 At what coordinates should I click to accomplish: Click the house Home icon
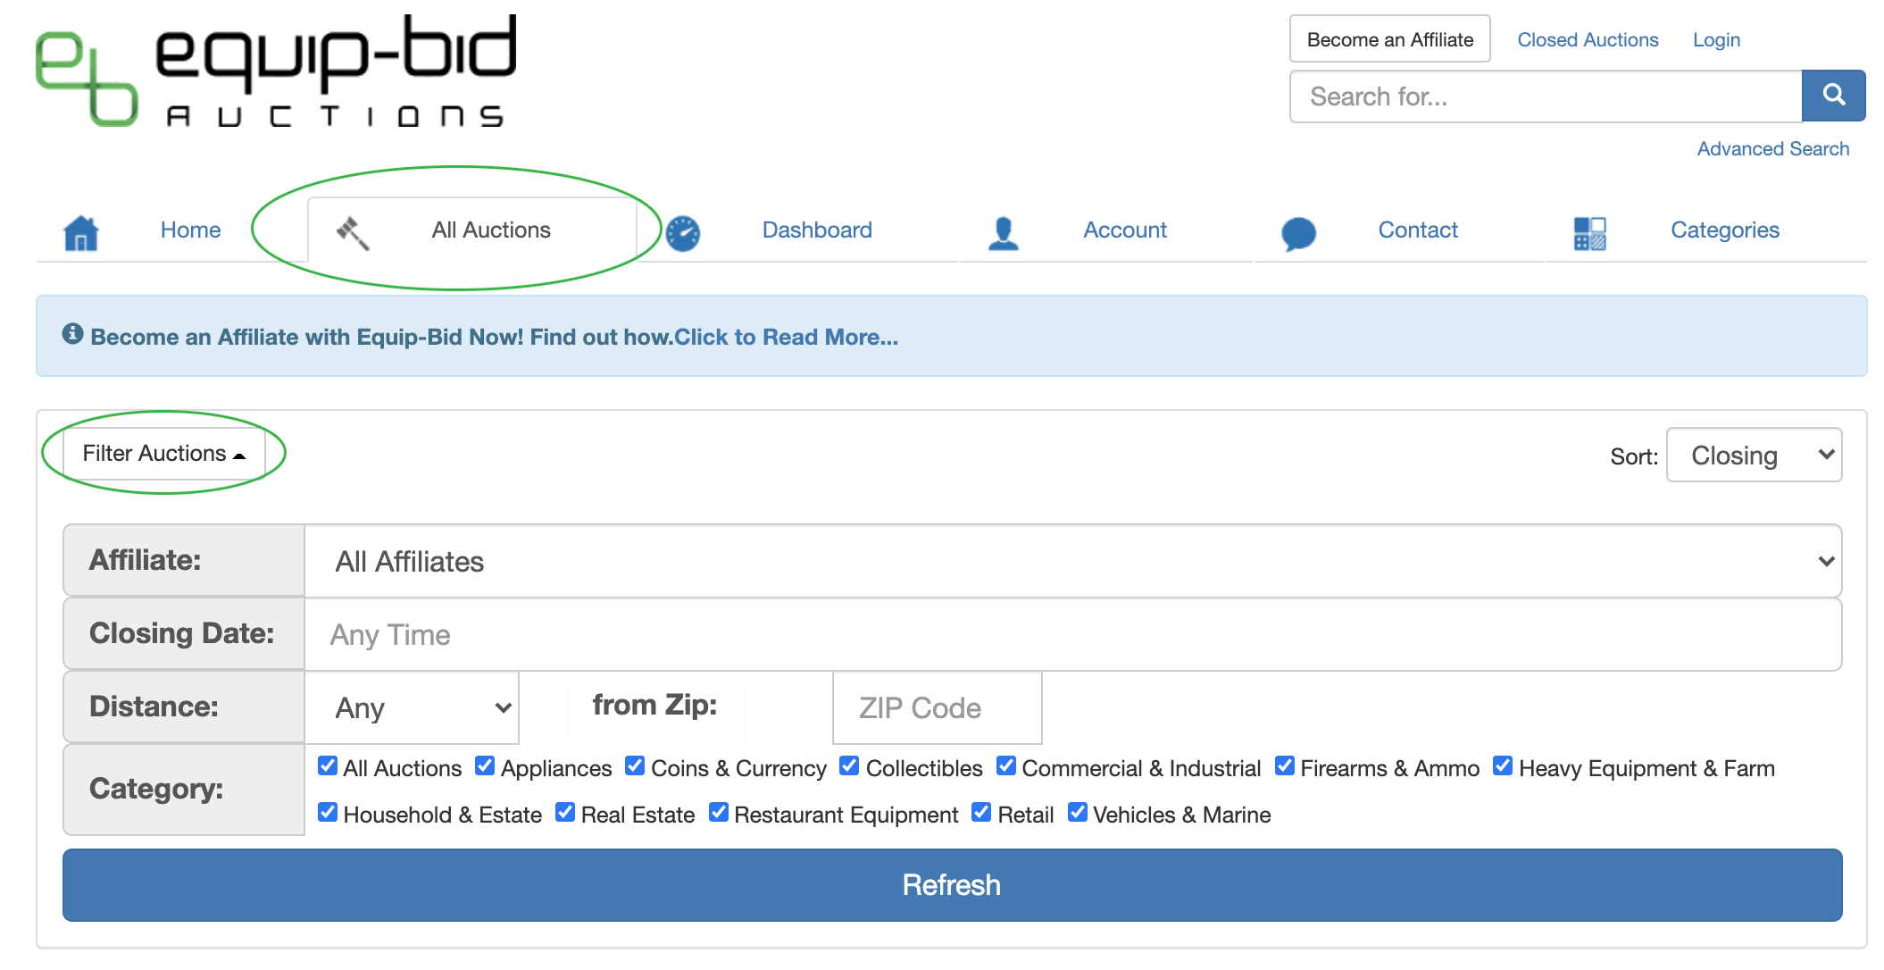[x=81, y=232]
